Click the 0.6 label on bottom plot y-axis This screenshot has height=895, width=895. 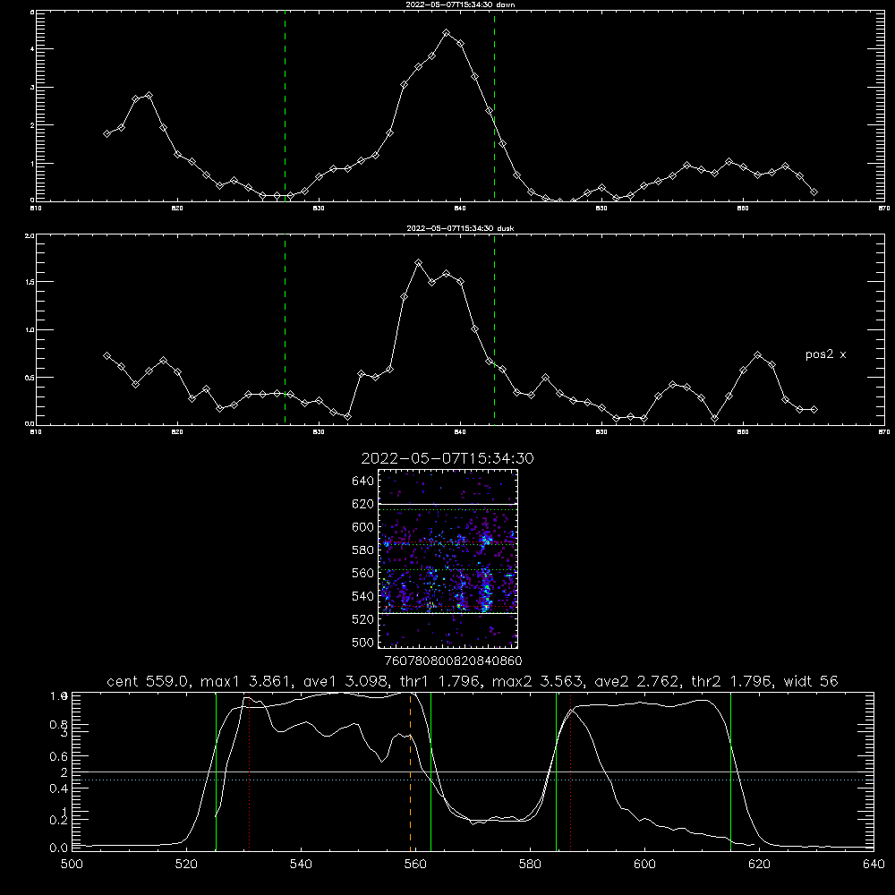point(59,756)
